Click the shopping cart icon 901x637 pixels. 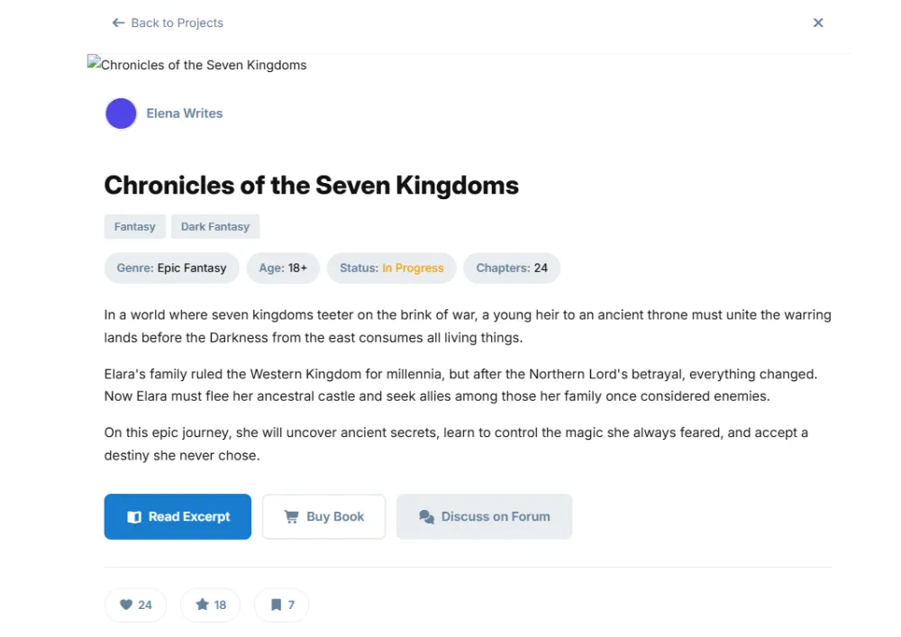[291, 517]
